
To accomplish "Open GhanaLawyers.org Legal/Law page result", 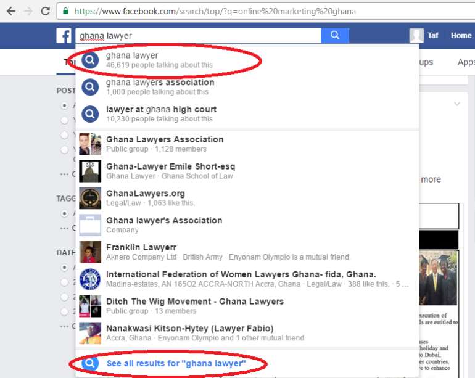I will point(247,198).
